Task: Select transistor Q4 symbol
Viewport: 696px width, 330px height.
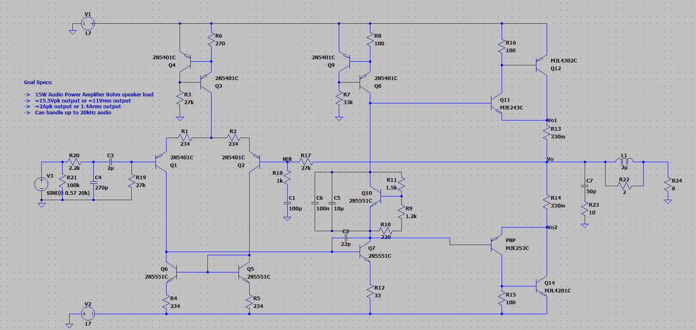Action: [186, 61]
